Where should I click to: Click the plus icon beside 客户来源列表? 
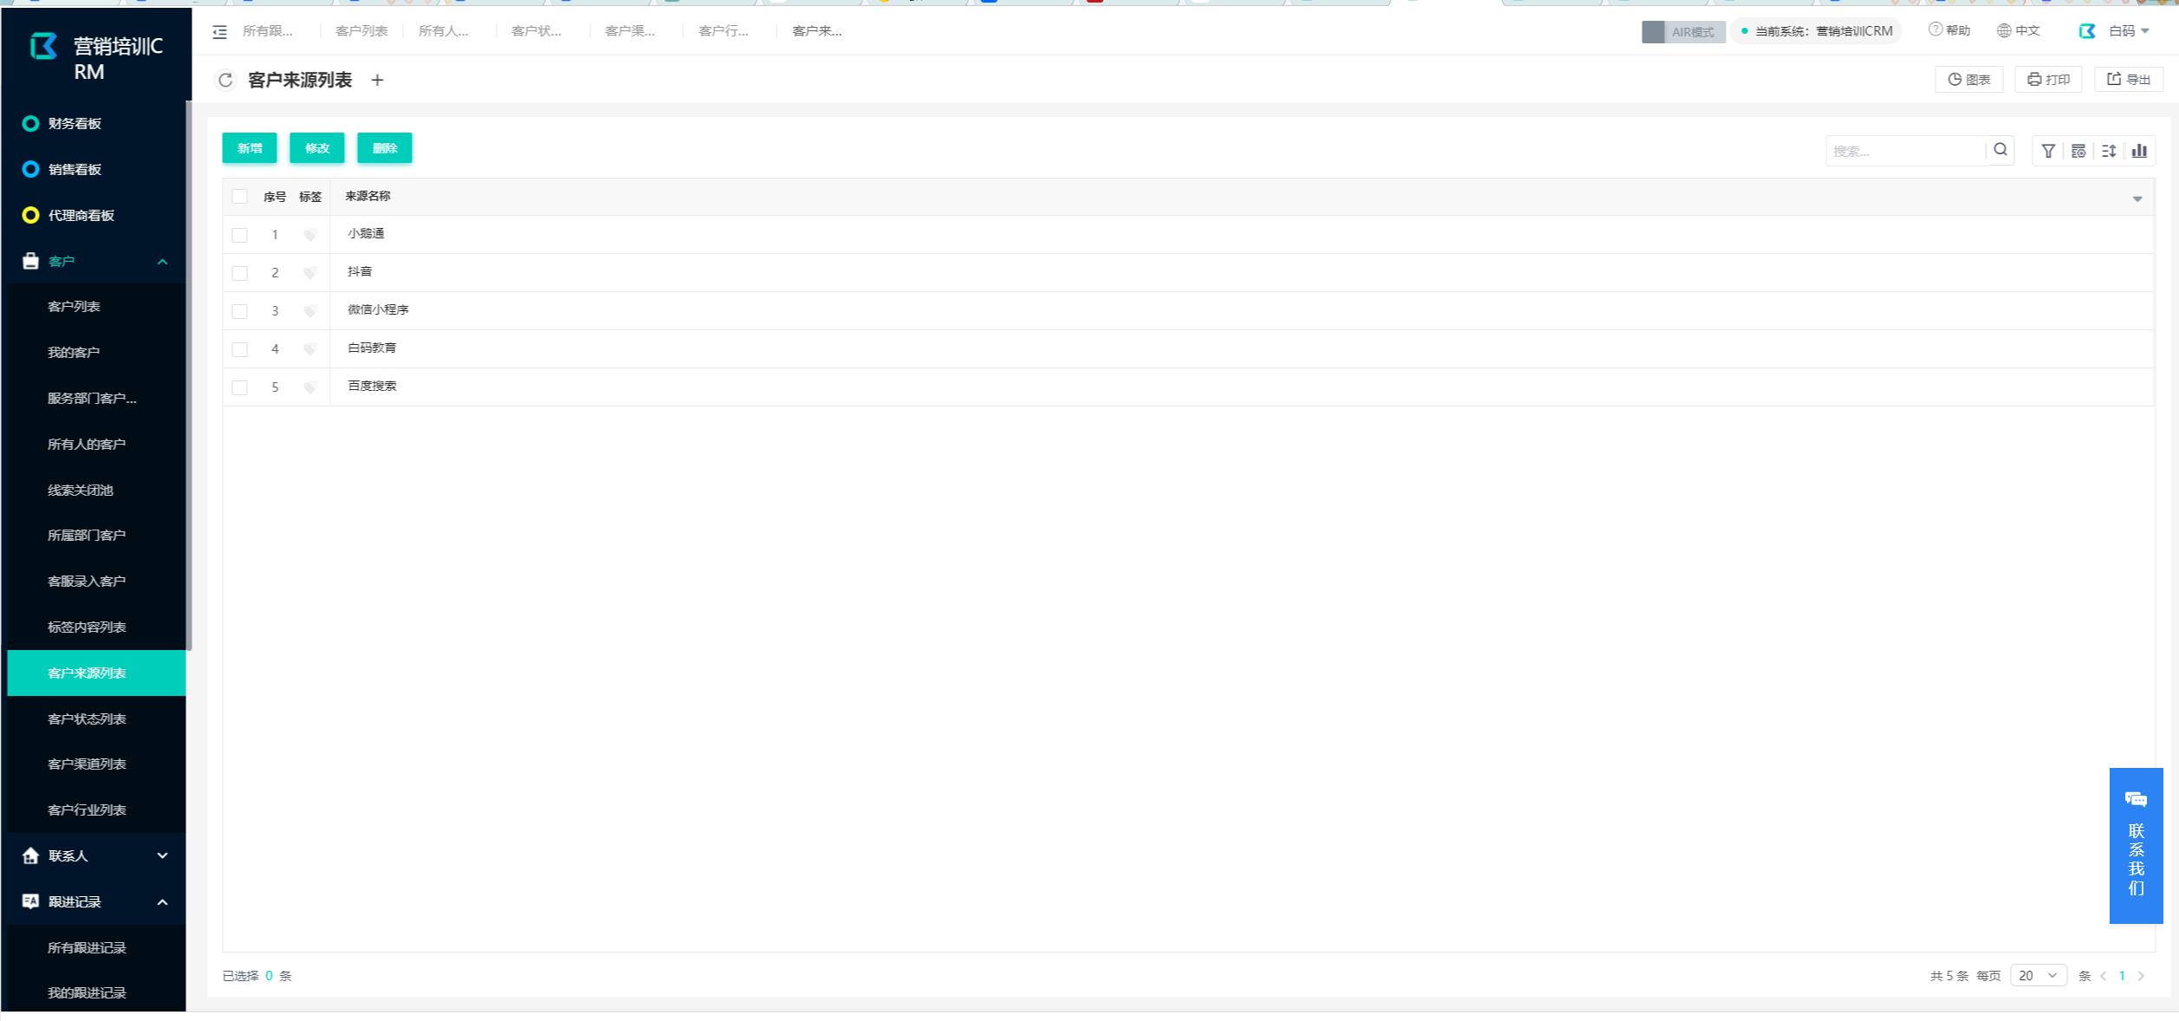pos(377,81)
